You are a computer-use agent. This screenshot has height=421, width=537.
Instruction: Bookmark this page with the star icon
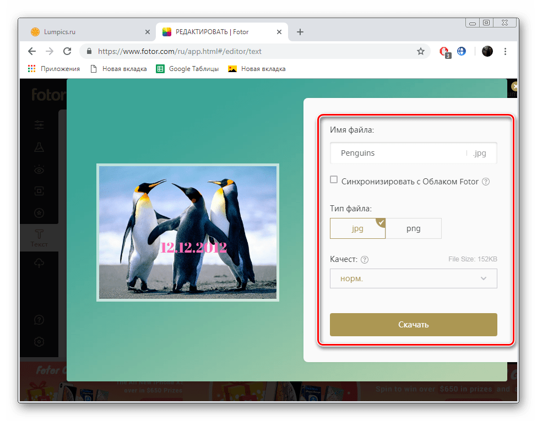(x=421, y=51)
